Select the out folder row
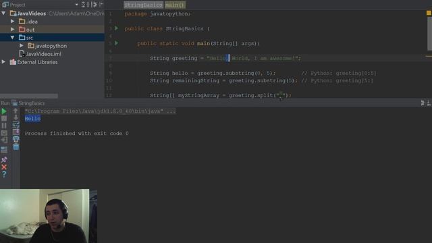This screenshot has height=243, width=432. coord(52,29)
